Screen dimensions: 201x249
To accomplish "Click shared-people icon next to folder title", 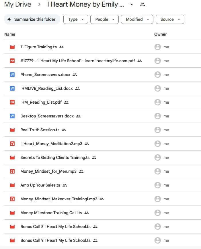I will tap(142, 5).
